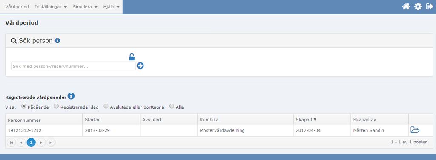This screenshot has width=436, height=160.
Task: Click info icon next to Registrerade vårdperioder
Action: coord(71,96)
